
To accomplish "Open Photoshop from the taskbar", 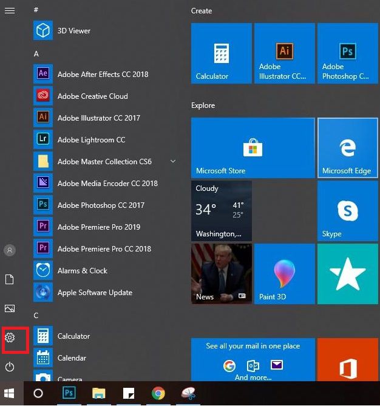I will click(69, 393).
